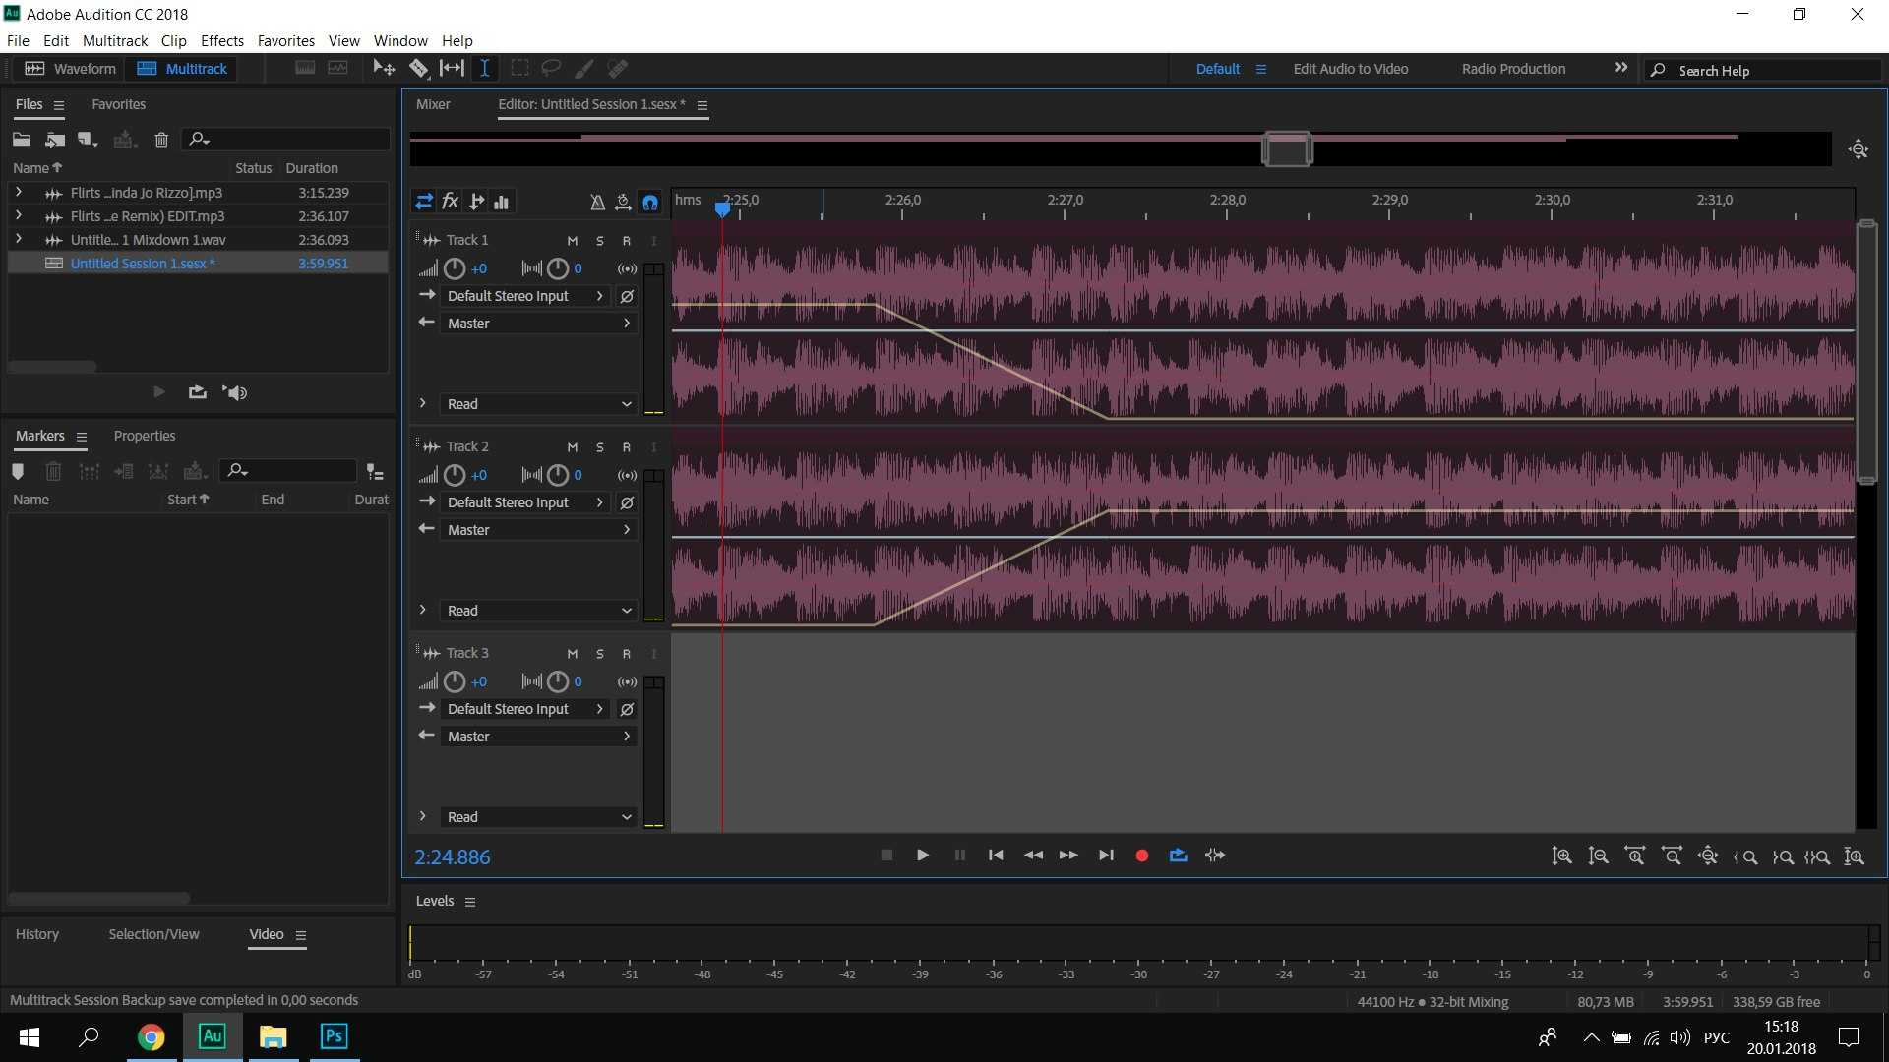Toggle Loop Playback button
The width and height of the screenshot is (1889, 1062).
click(1178, 855)
